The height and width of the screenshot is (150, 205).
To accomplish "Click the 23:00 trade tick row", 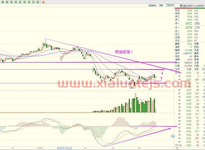I will [190, 145].
